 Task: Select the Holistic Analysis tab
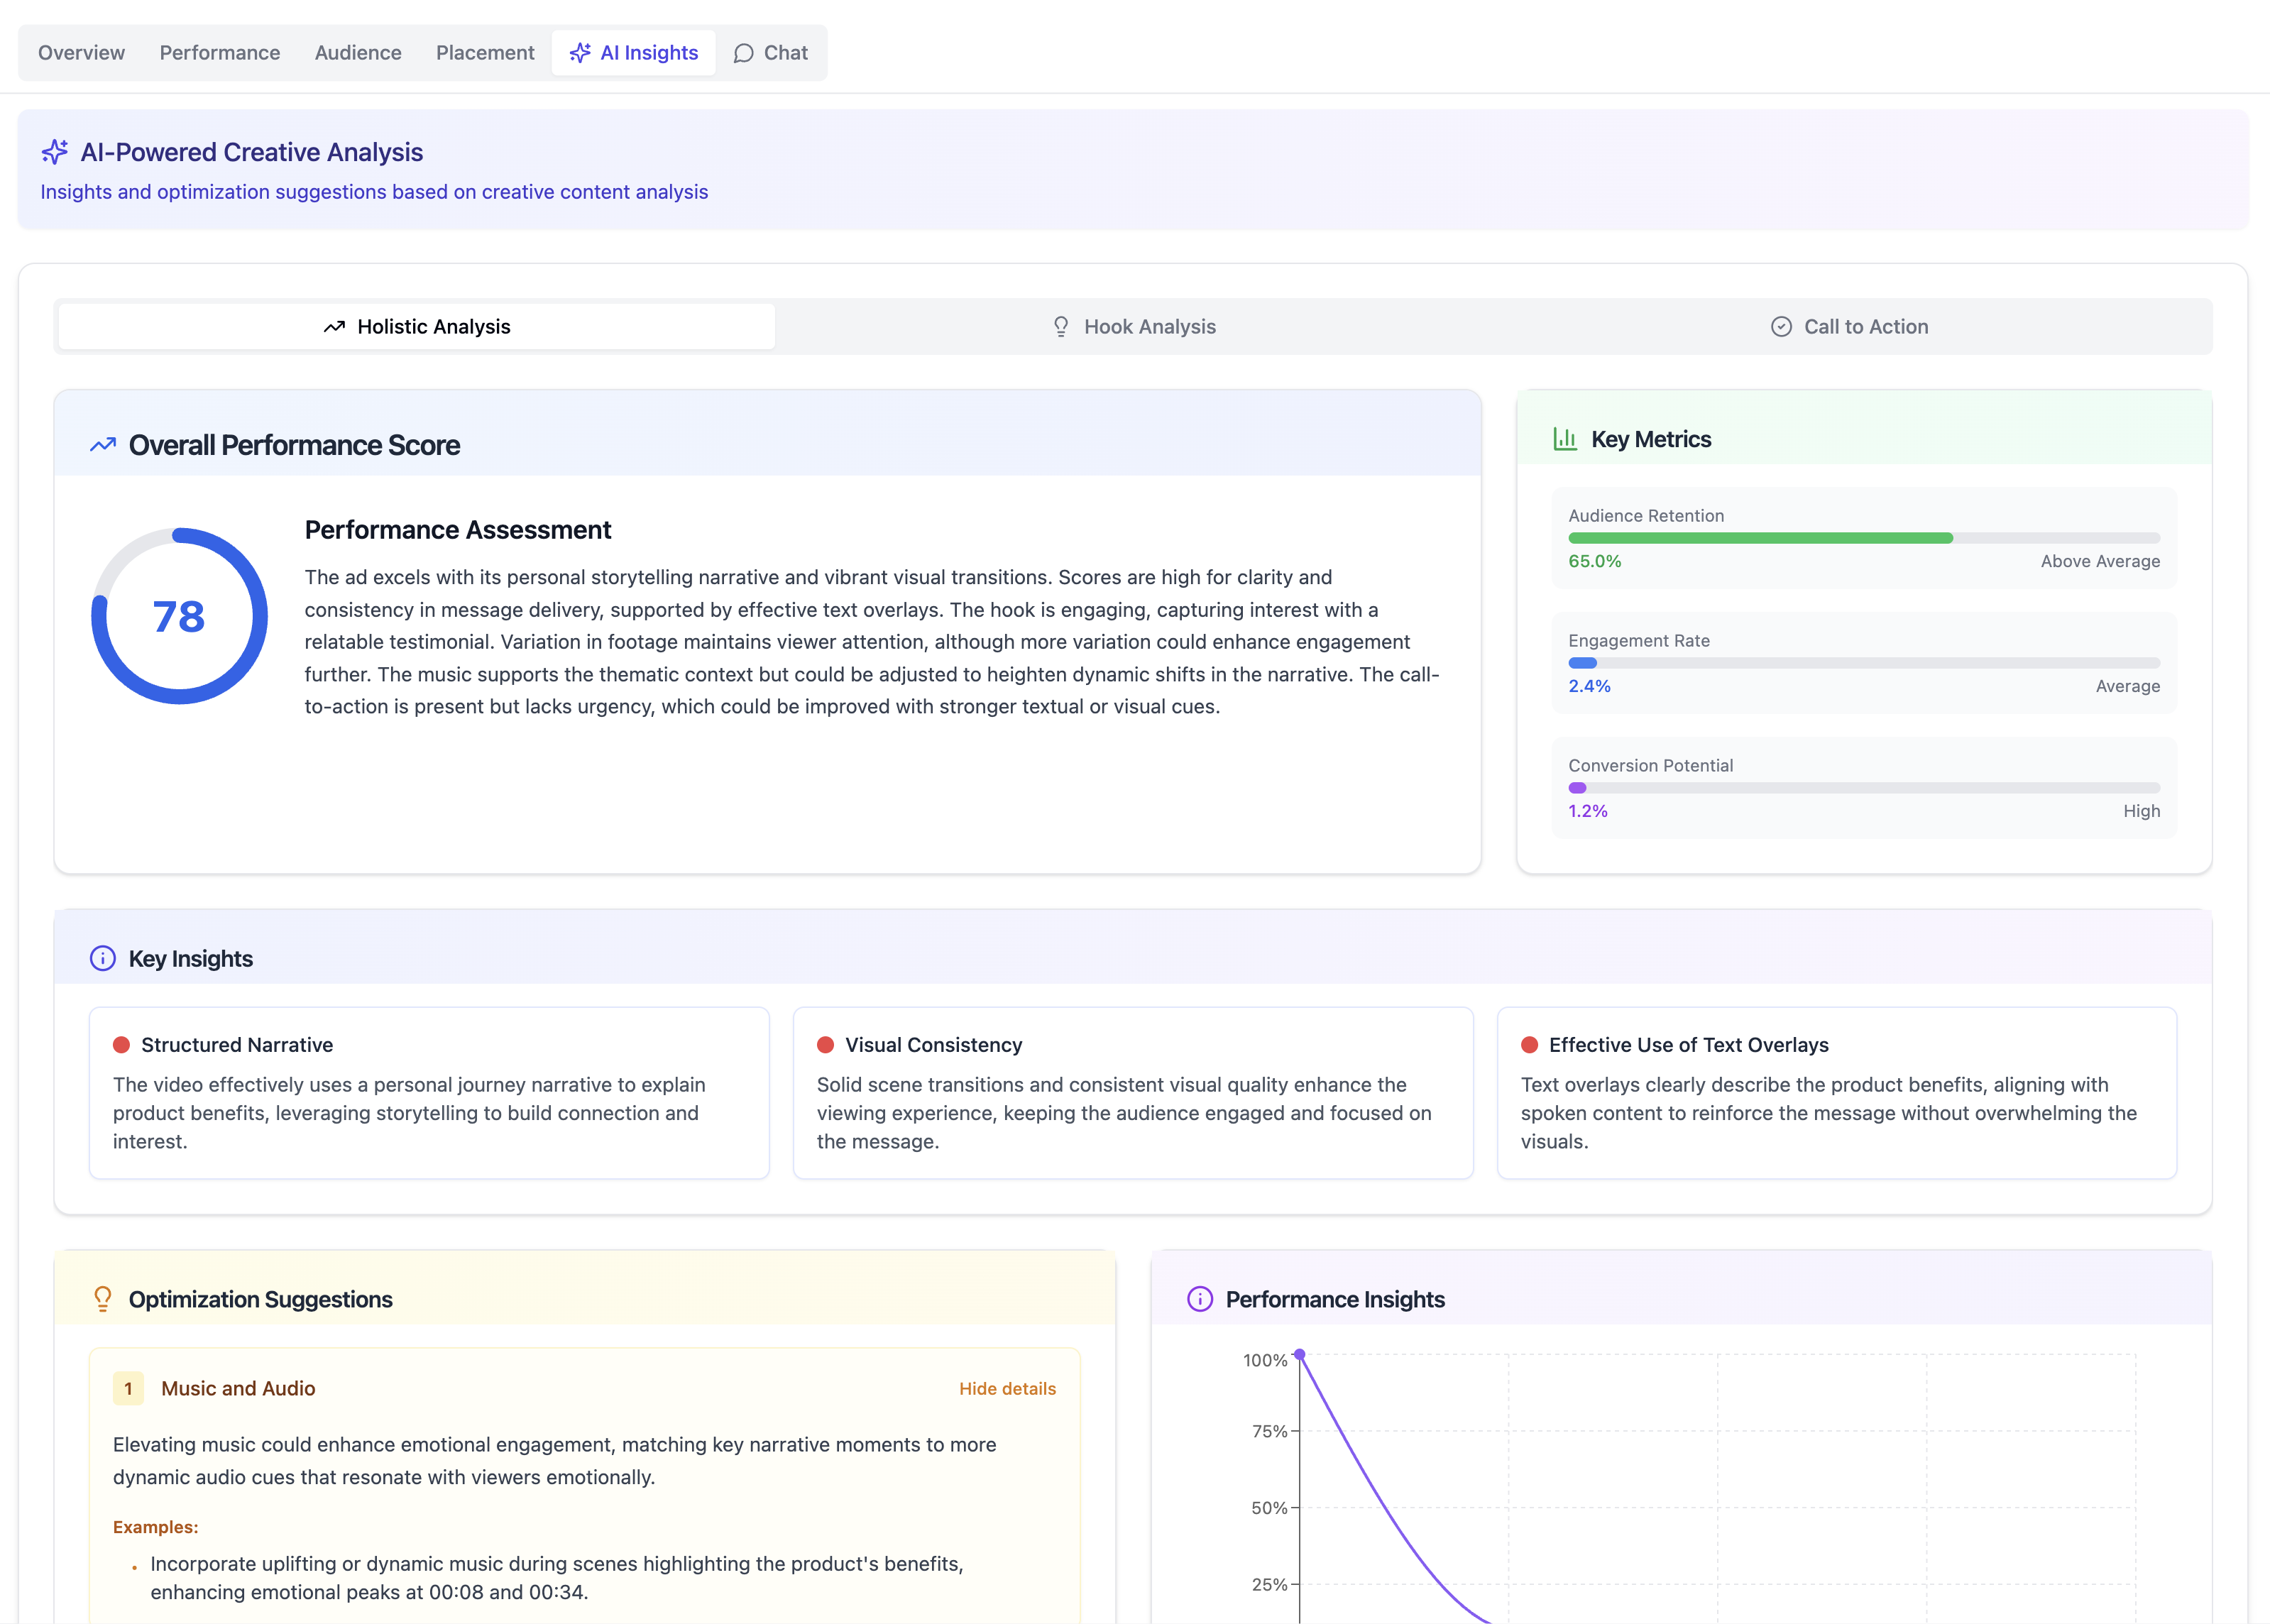pyautogui.click(x=417, y=327)
